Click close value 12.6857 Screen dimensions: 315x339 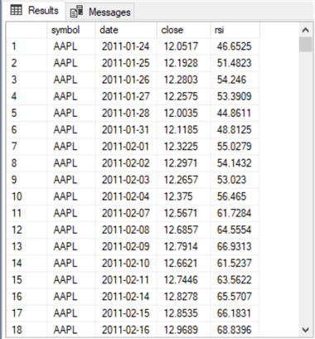pyautogui.click(x=184, y=230)
